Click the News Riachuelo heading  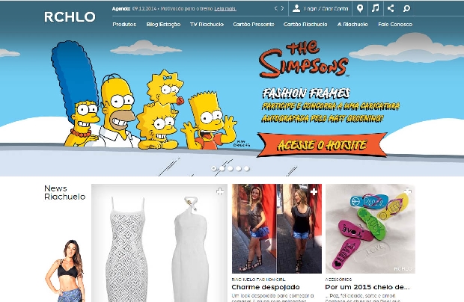point(65,192)
